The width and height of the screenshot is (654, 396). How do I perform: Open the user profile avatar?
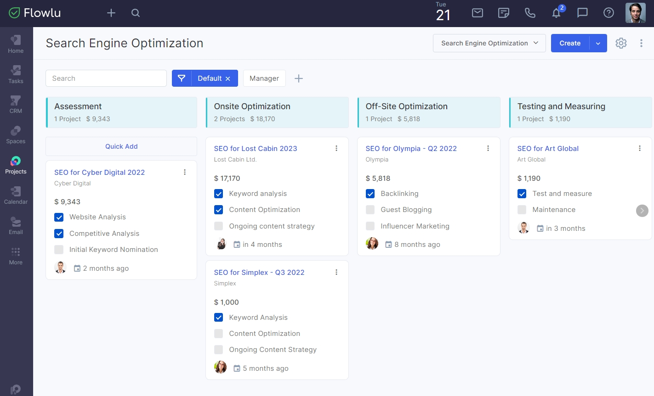[x=636, y=13]
